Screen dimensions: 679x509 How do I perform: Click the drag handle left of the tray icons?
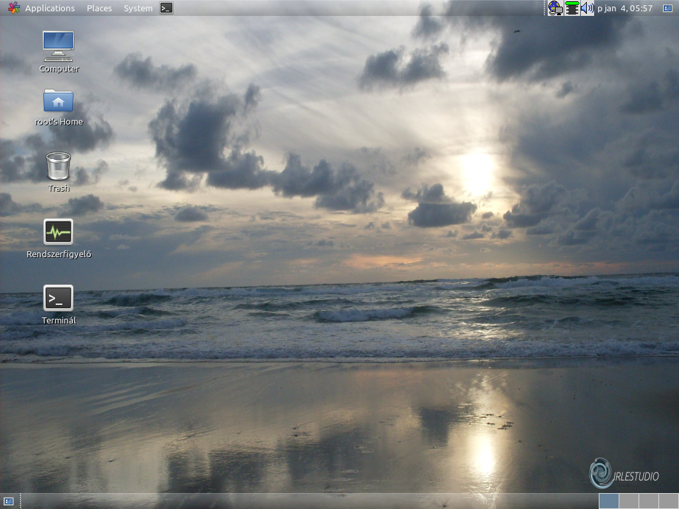pos(545,8)
